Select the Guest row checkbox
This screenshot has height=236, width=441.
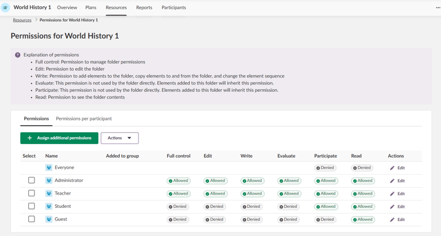(32, 219)
